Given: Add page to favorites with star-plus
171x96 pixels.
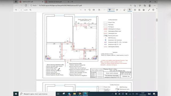Looking at the screenshot, I should (135, 5).
